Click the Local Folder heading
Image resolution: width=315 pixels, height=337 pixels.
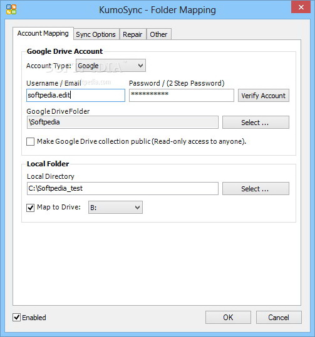click(x=48, y=164)
